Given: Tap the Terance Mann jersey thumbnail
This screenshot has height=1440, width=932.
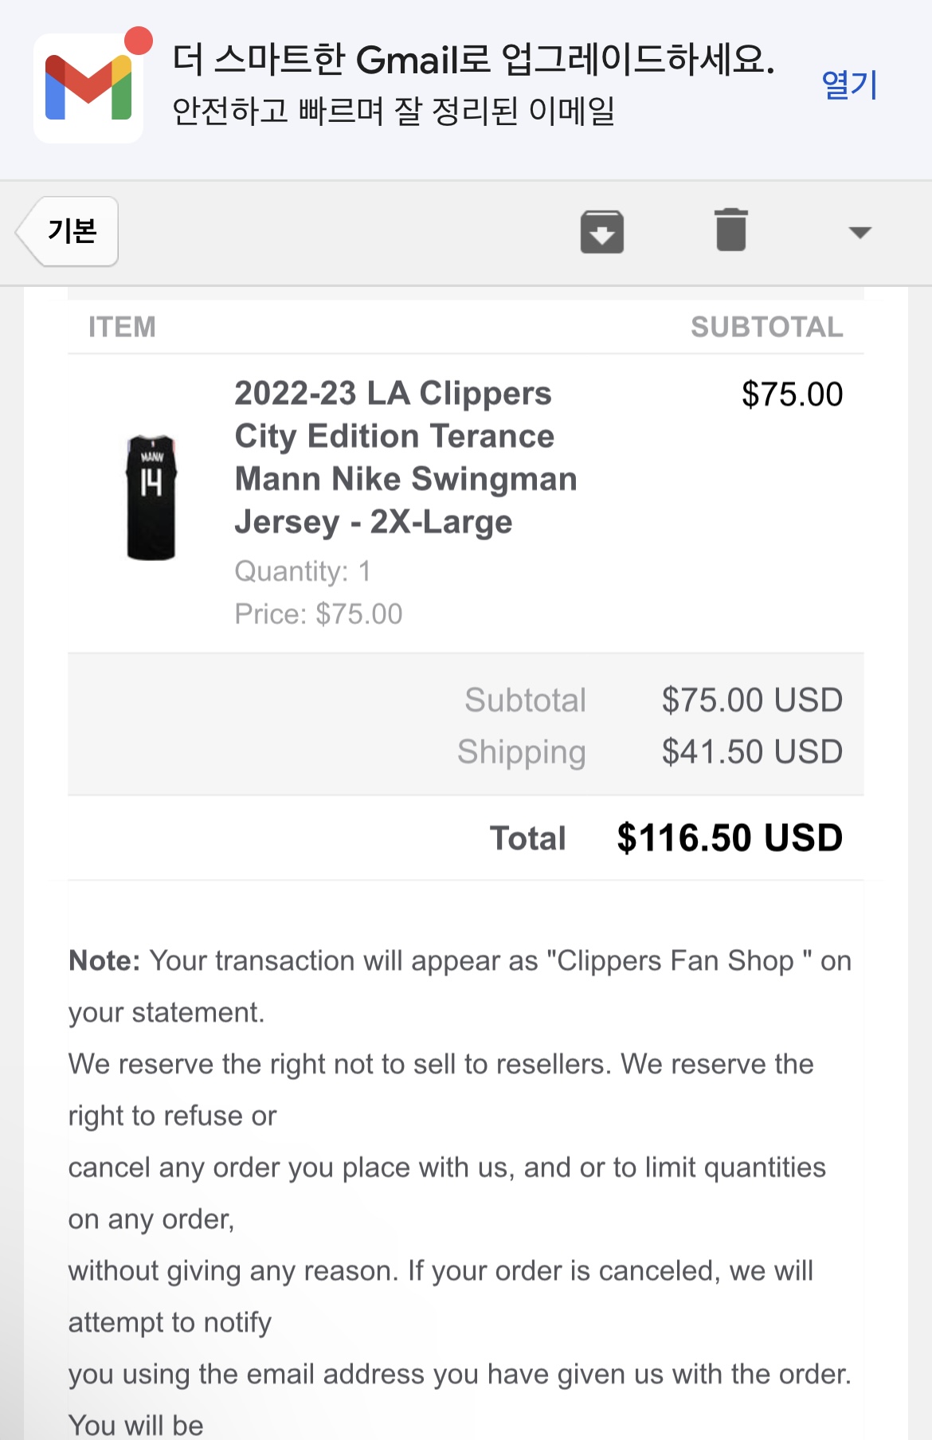Looking at the screenshot, I should [x=151, y=497].
